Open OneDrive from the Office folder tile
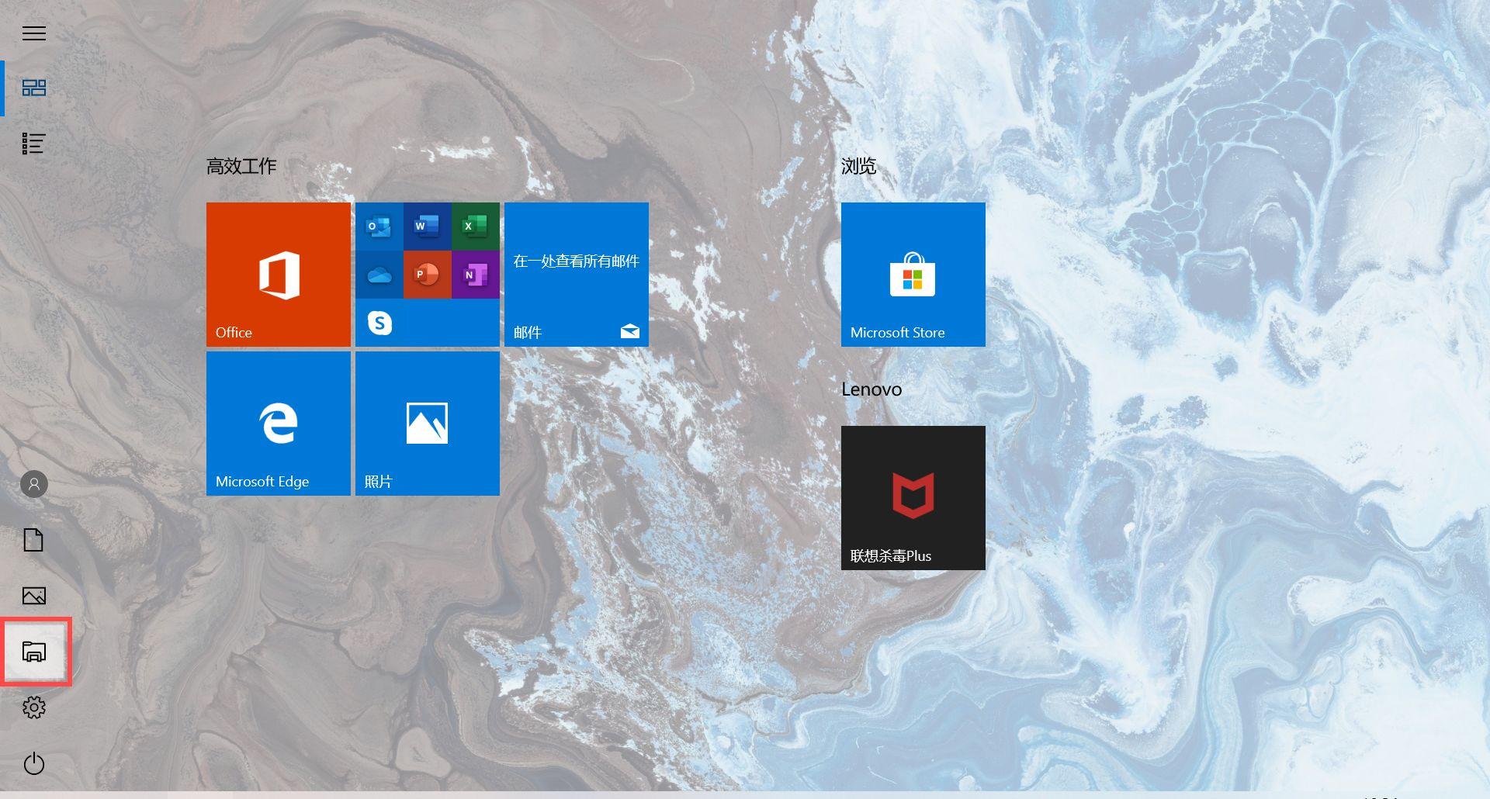This screenshot has height=799, width=1490. 379,275
